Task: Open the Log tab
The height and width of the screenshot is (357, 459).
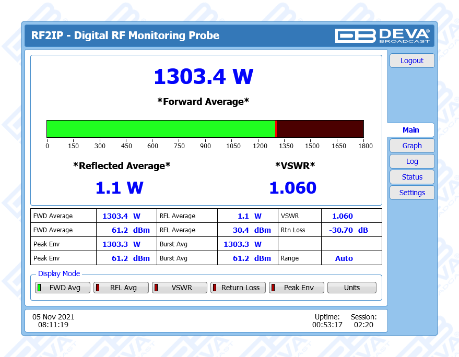Action: [411, 161]
